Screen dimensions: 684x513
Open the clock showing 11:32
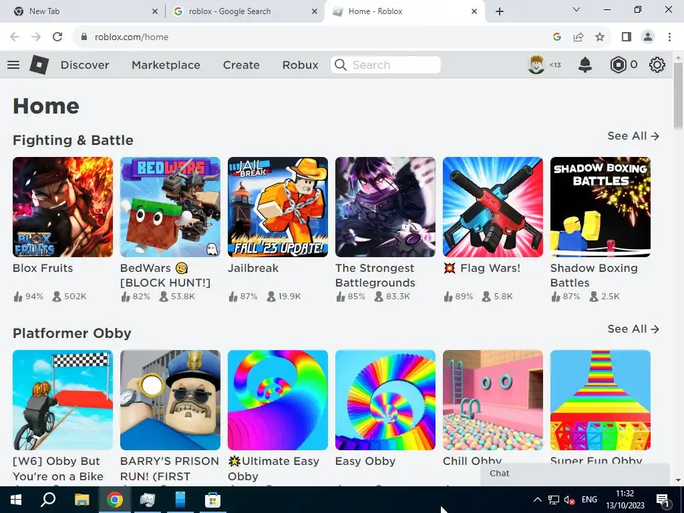coord(625,500)
